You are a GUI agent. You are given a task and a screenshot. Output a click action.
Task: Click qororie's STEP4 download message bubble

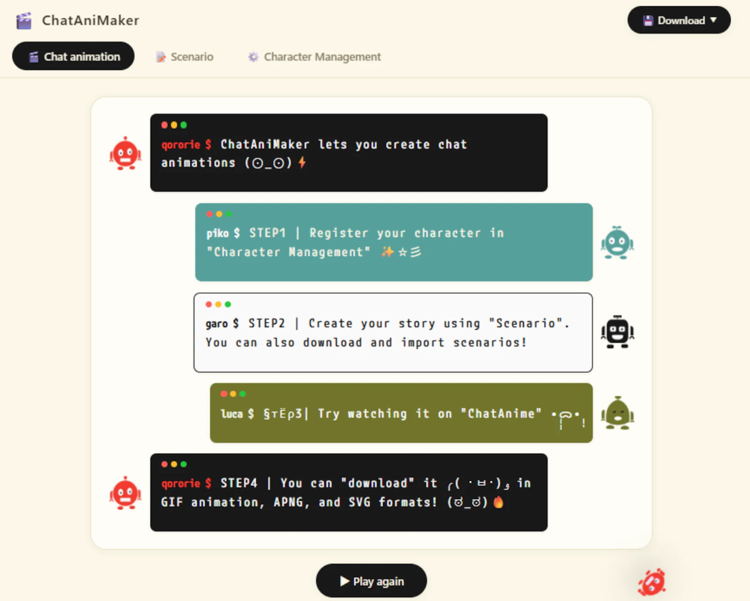pyautogui.click(x=349, y=492)
